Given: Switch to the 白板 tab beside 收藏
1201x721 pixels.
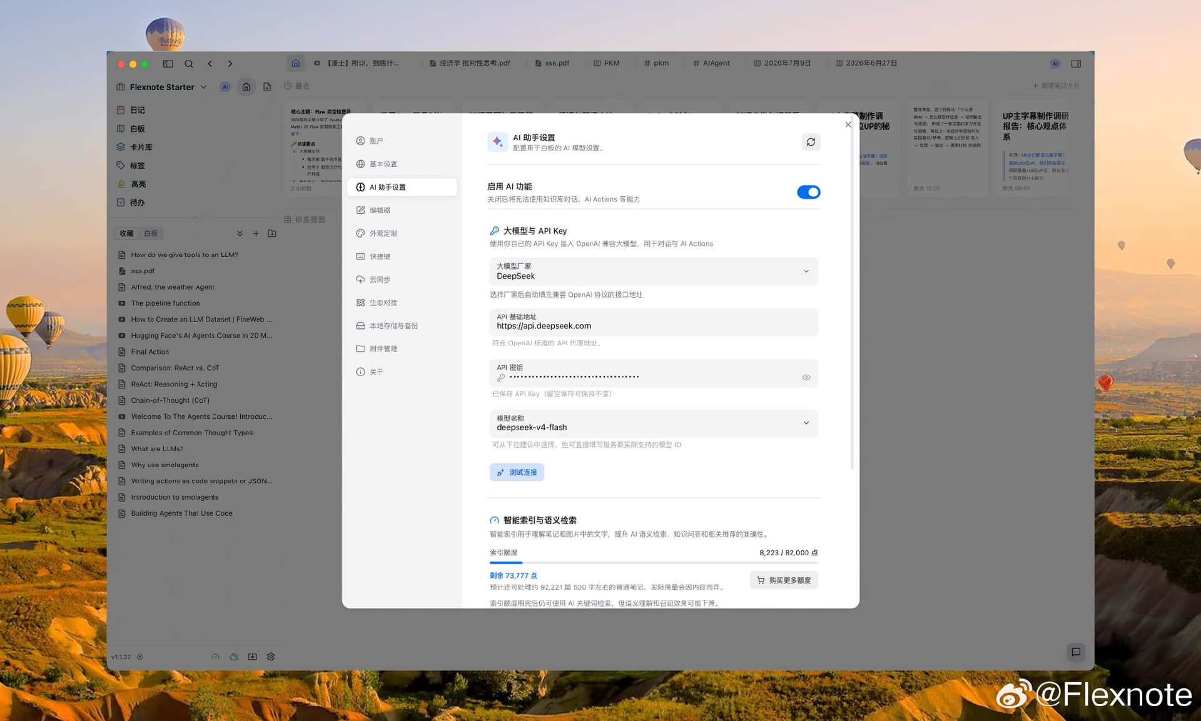Looking at the screenshot, I should pyautogui.click(x=151, y=233).
